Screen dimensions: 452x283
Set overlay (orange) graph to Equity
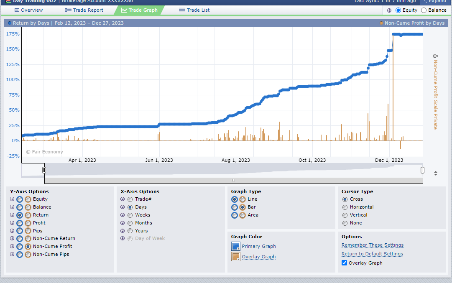click(x=28, y=199)
